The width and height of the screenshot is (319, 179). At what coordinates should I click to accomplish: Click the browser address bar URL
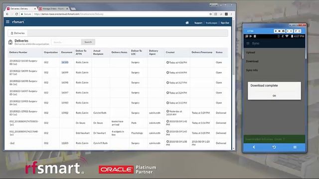click(x=69, y=14)
